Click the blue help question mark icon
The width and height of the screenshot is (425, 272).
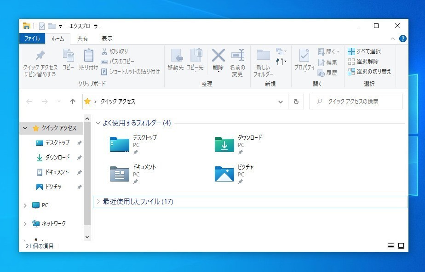pyautogui.click(x=402, y=39)
